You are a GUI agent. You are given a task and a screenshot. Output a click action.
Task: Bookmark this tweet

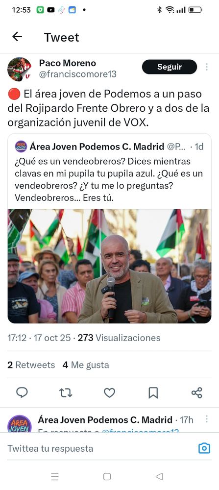click(x=153, y=393)
